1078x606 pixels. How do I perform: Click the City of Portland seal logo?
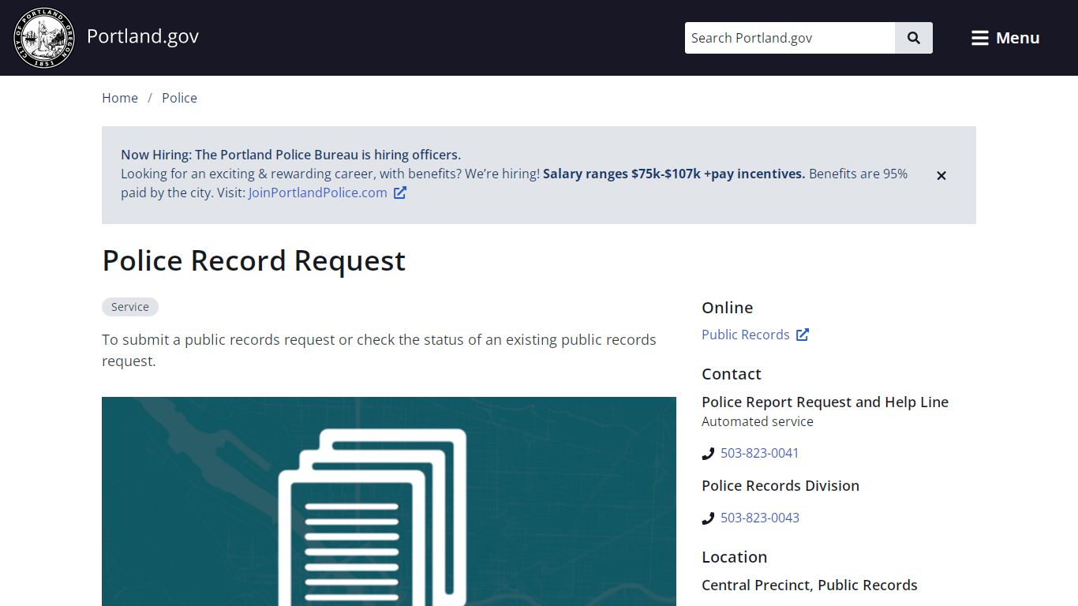[44, 38]
